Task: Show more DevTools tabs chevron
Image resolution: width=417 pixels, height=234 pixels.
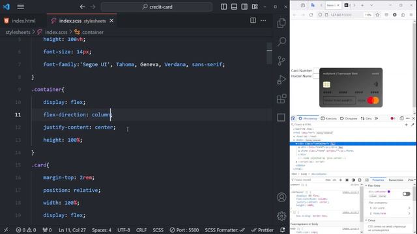Action: pos(377,118)
